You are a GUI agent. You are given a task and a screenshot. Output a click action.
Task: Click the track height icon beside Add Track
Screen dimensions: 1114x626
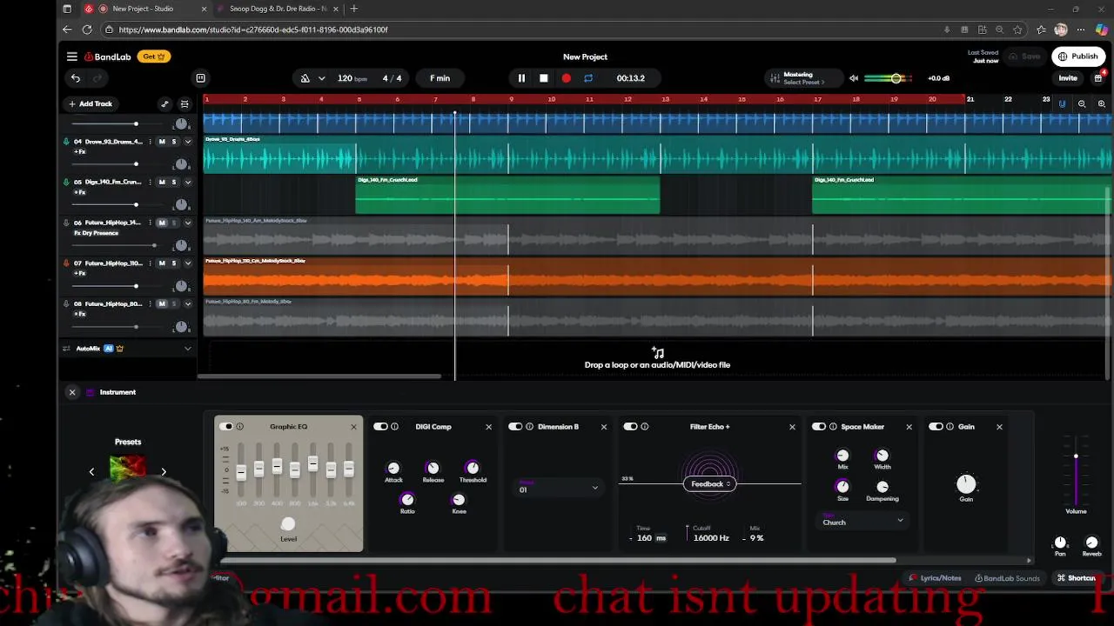click(x=185, y=103)
